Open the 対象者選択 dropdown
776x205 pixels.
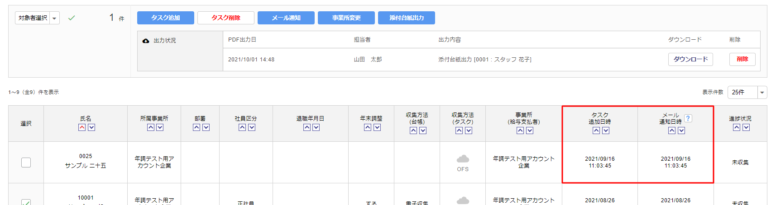(37, 18)
